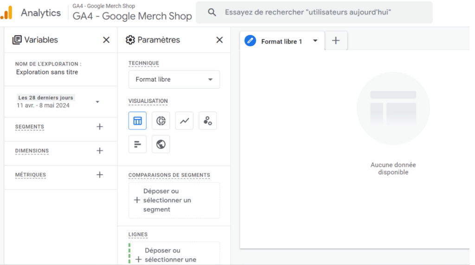Add a new segment with the plus
475x265 pixels.
100,127
